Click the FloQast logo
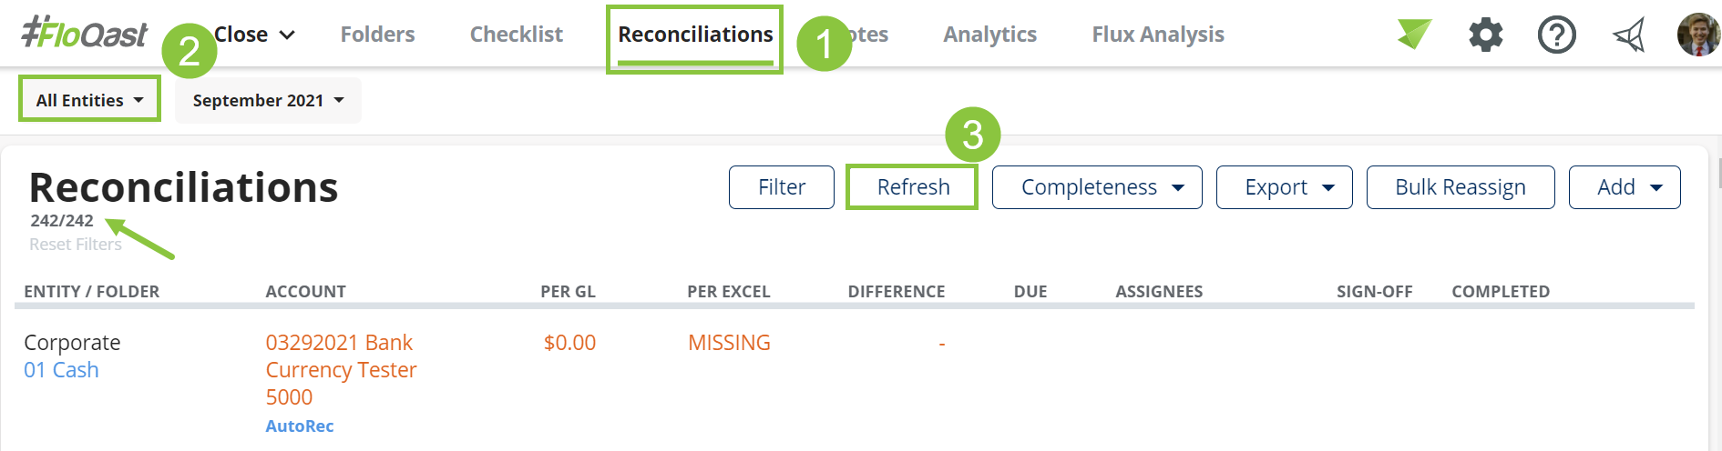 [84, 34]
